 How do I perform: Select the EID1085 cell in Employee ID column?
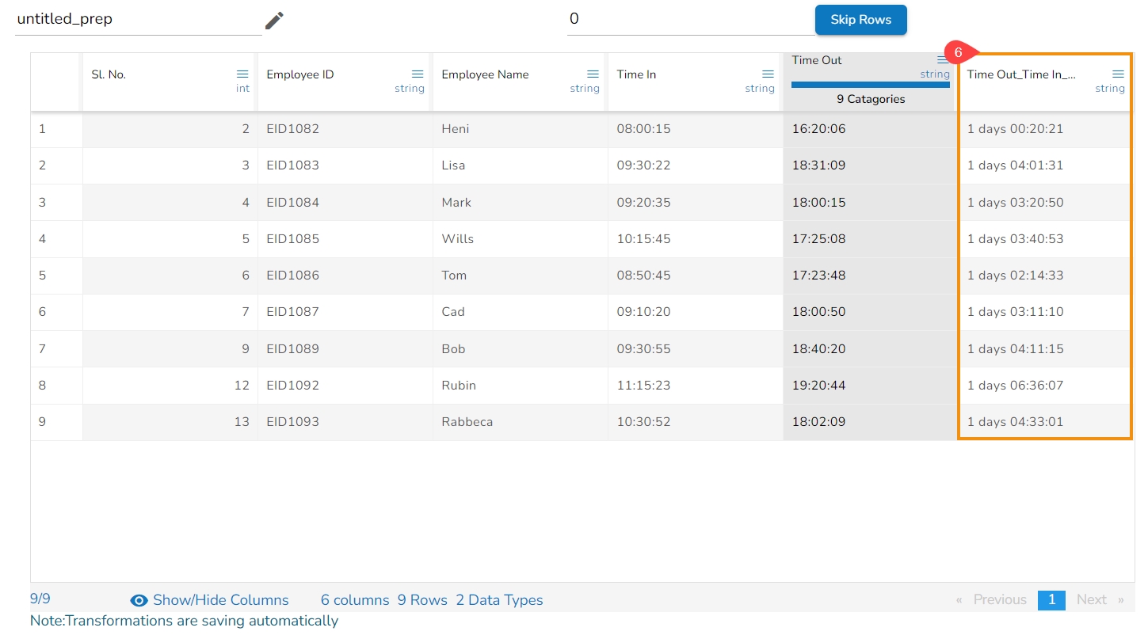[293, 238]
